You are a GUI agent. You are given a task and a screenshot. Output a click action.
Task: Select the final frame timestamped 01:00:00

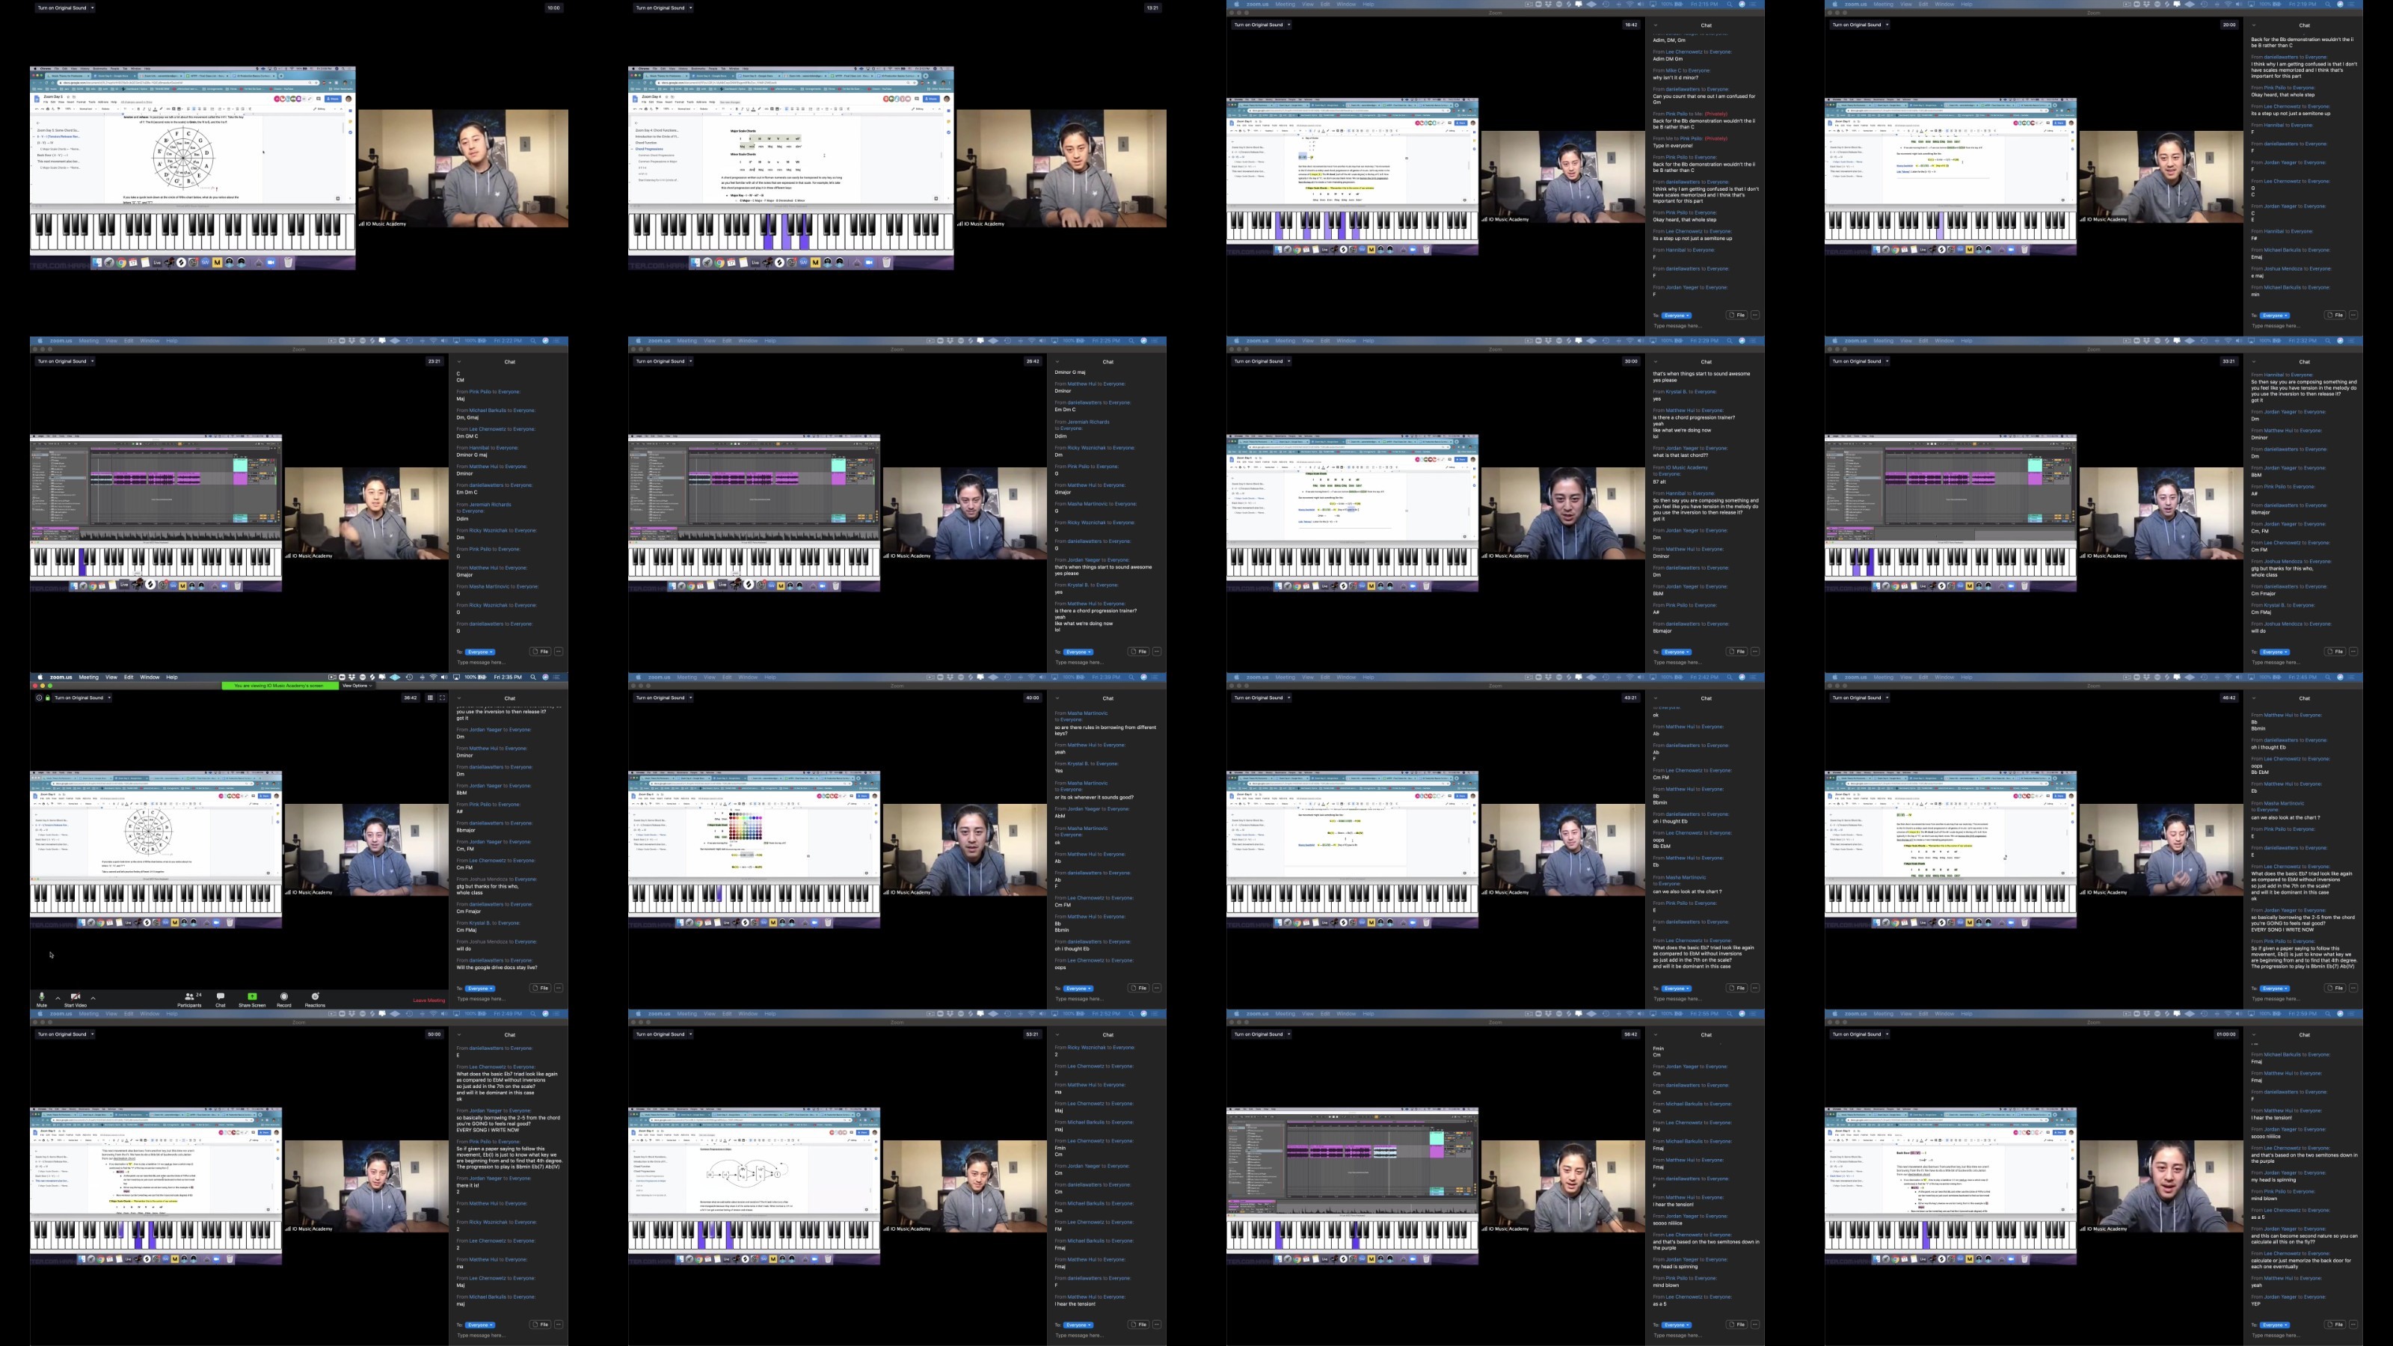(x=2094, y=1178)
